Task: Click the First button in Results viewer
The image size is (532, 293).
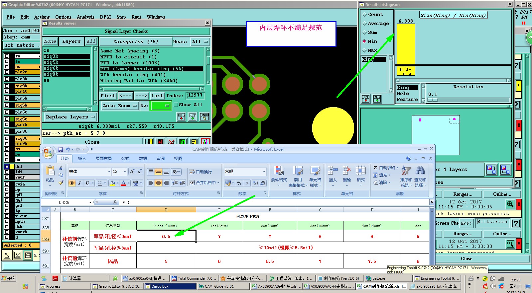Action: 108,96
